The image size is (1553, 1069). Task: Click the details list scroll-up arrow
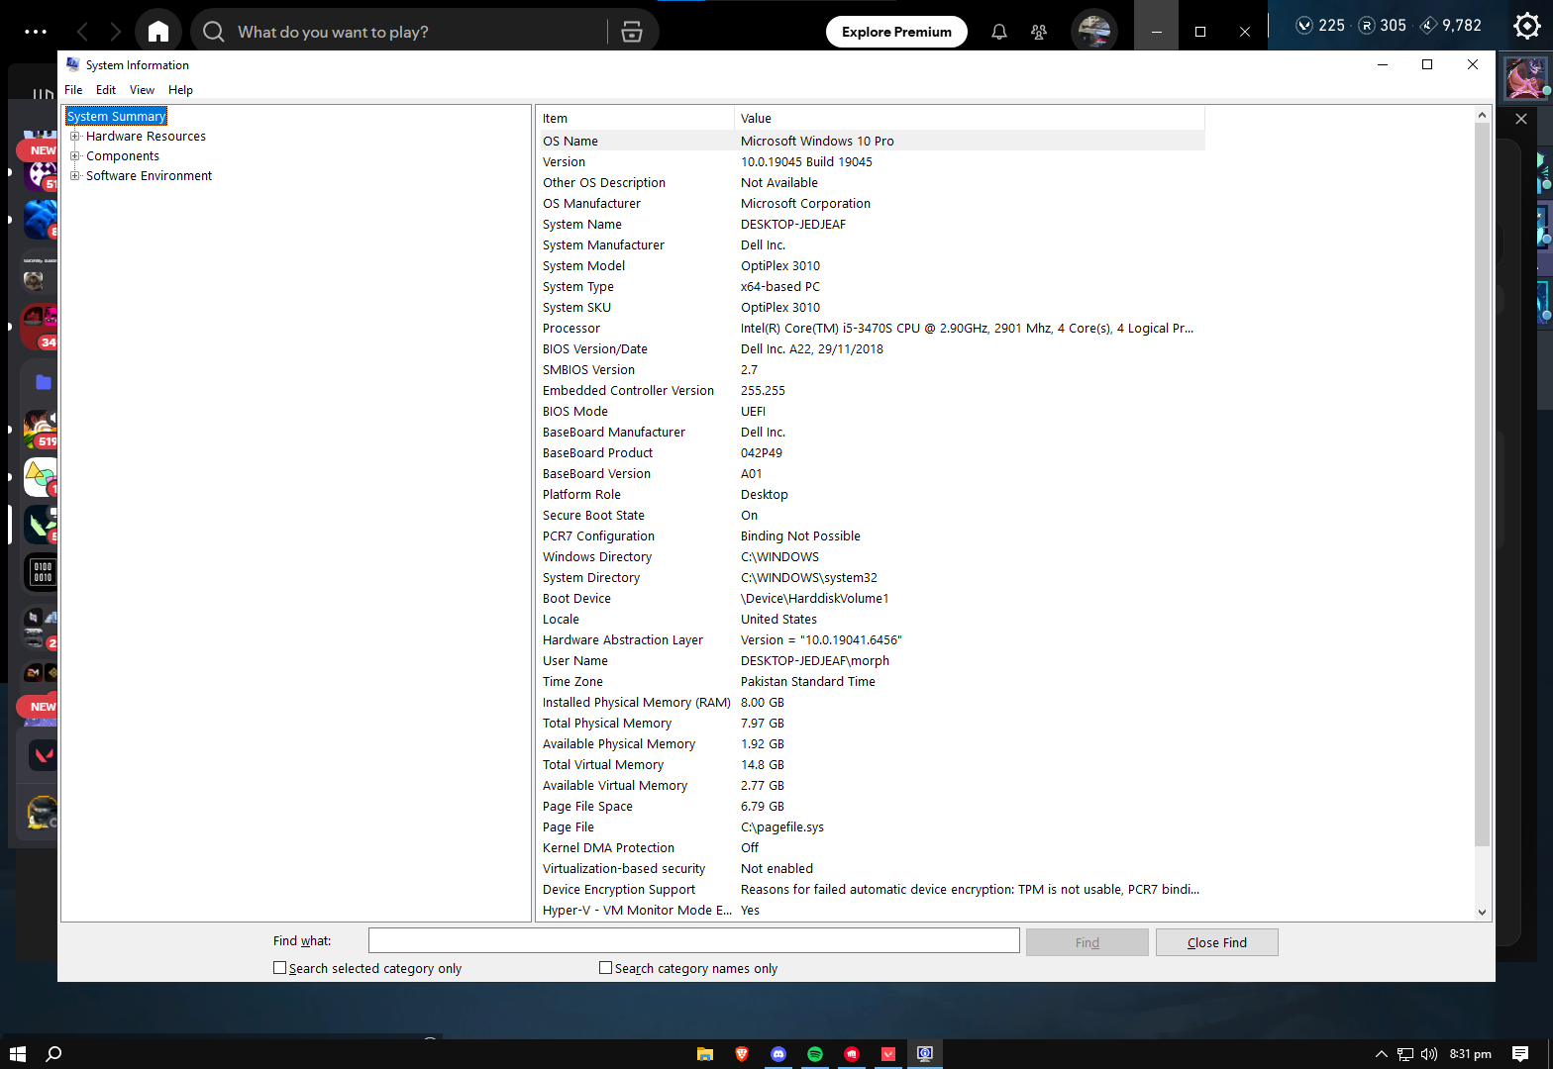point(1482,116)
